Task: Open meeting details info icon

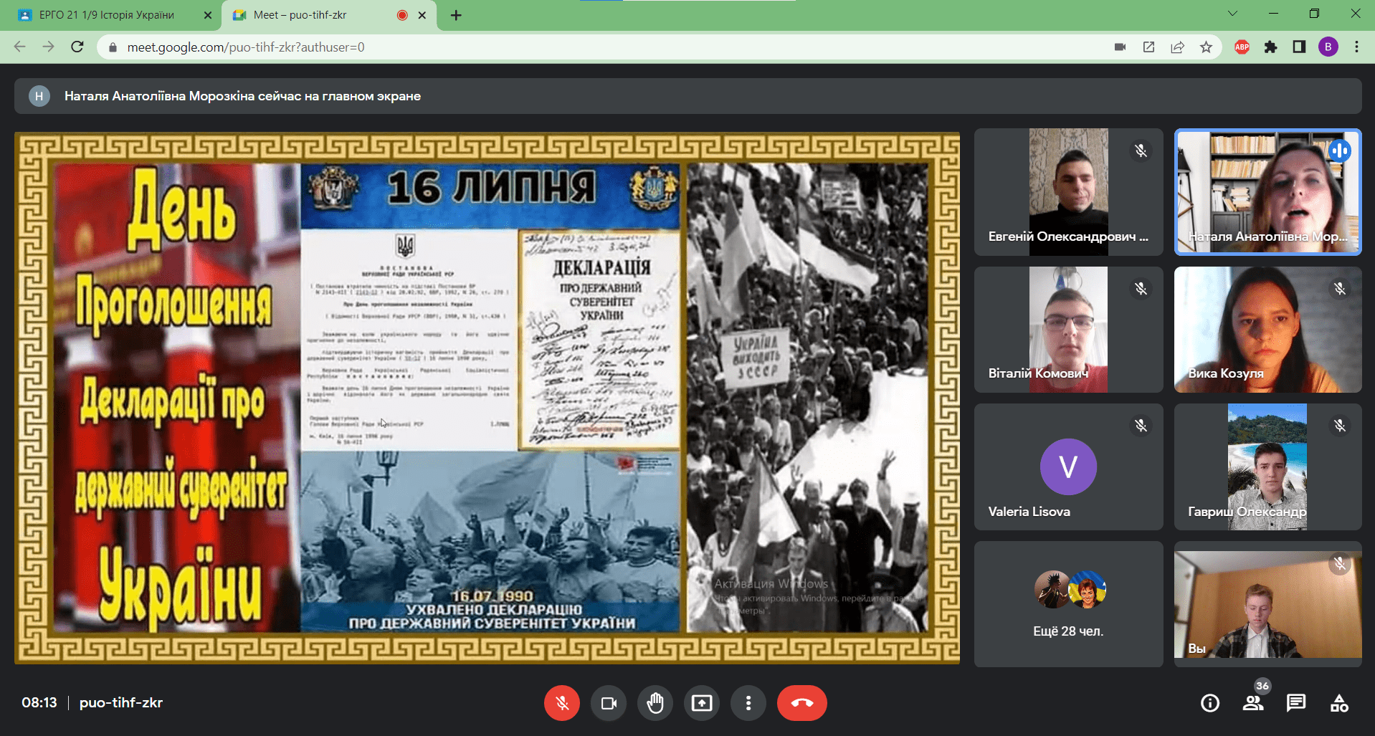Action: point(1210,703)
